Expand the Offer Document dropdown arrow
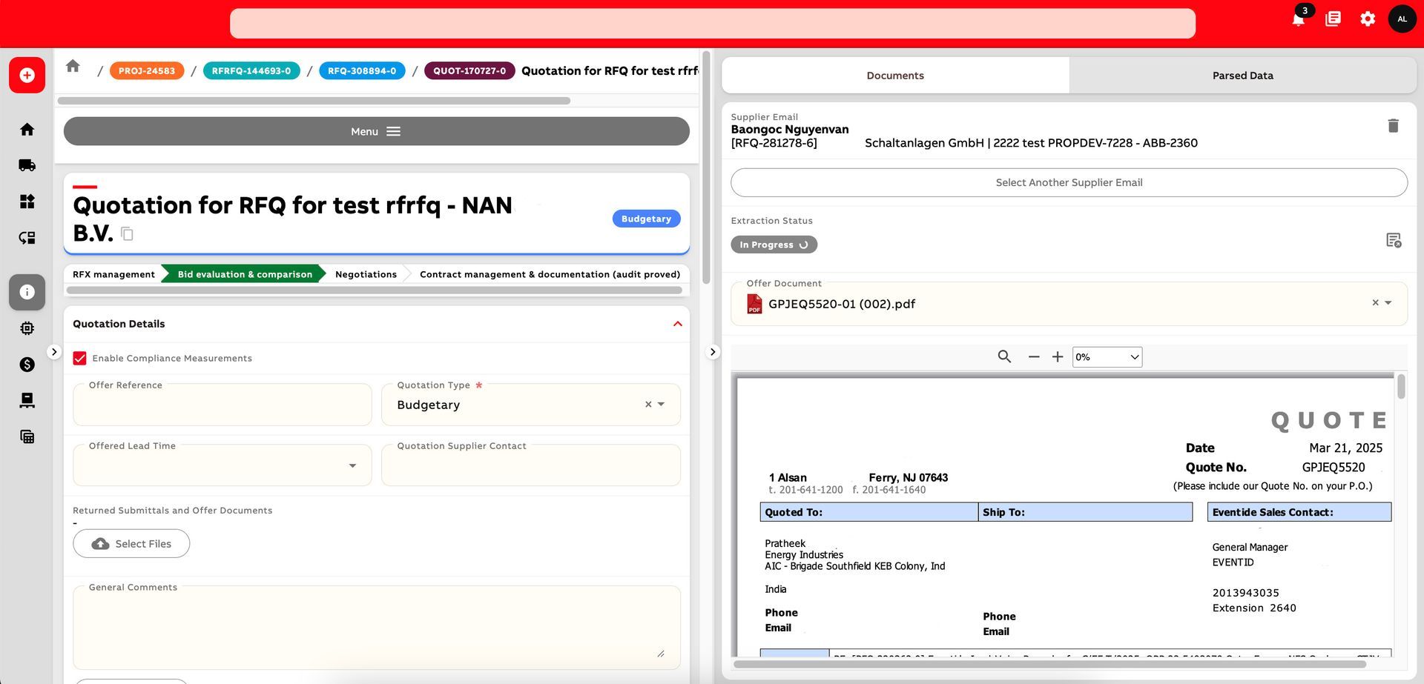Image resolution: width=1424 pixels, height=684 pixels. 1388,303
